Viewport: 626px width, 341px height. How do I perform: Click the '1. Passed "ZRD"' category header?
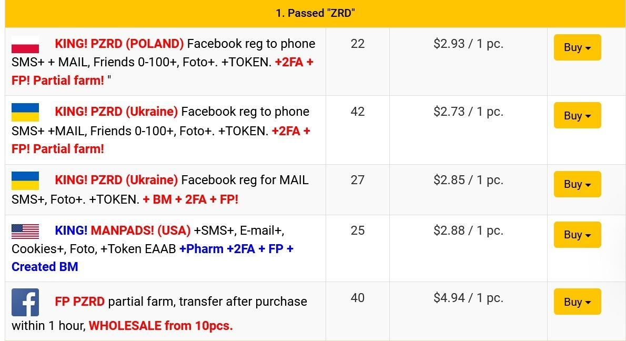tap(316, 13)
